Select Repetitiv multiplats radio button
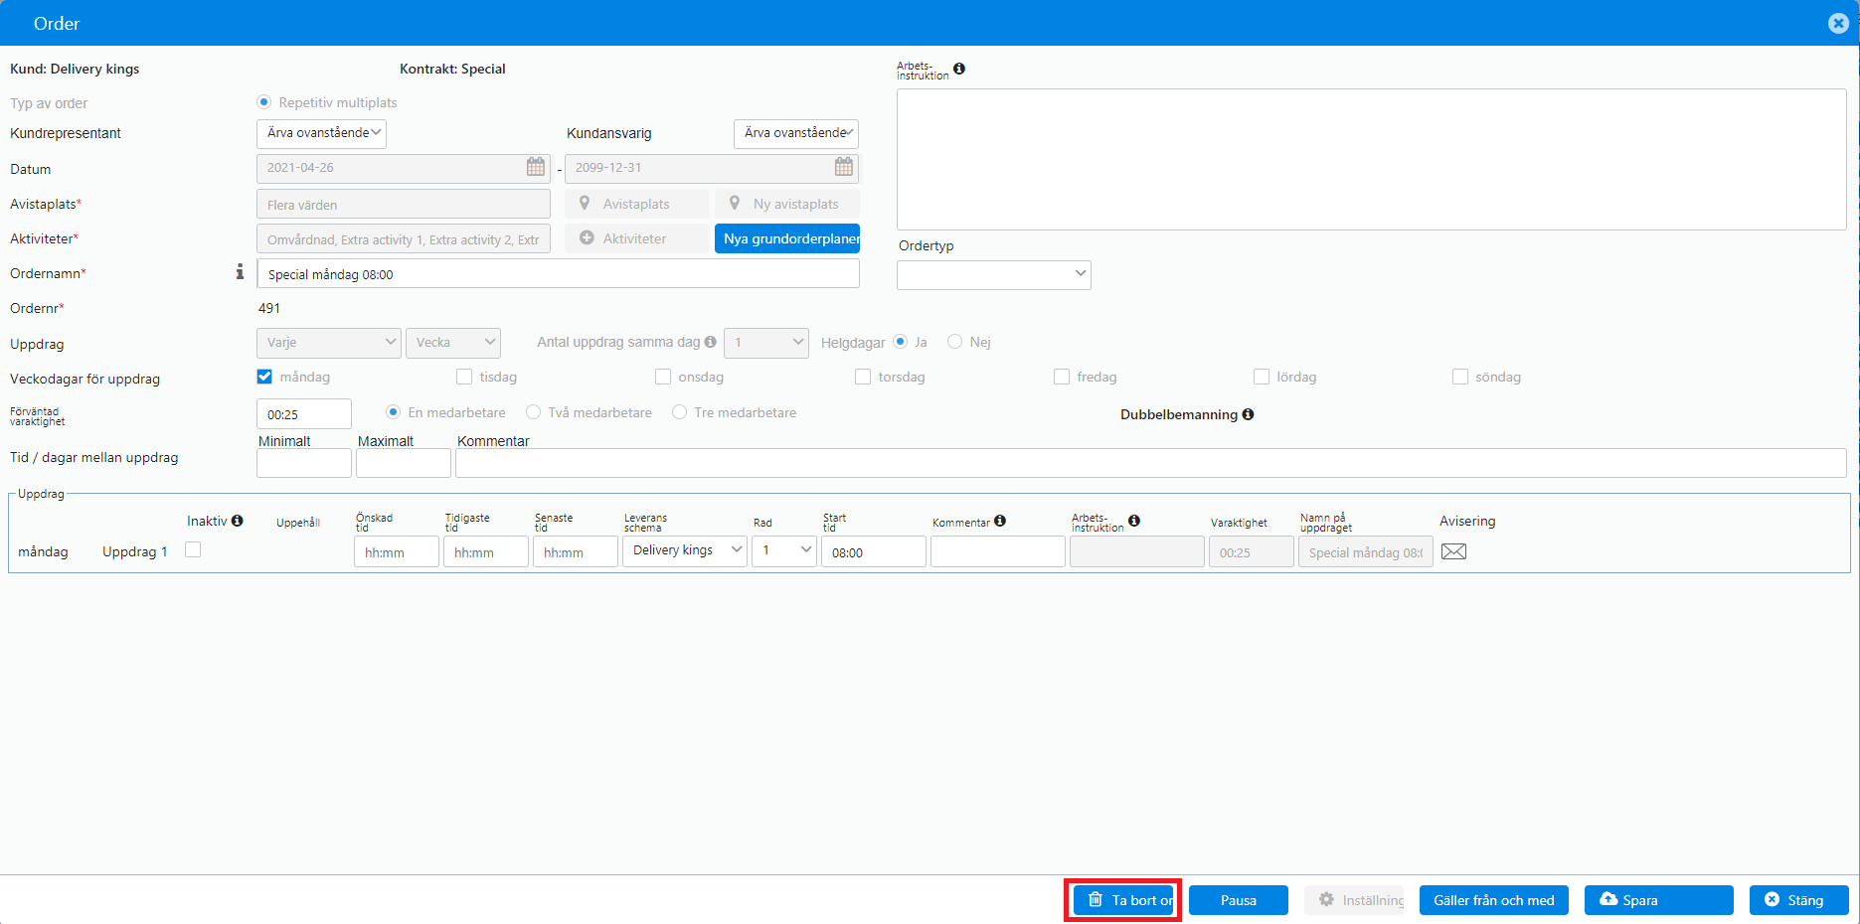The height and width of the screenshot is (924, 1860). click(x=264, y=102)
